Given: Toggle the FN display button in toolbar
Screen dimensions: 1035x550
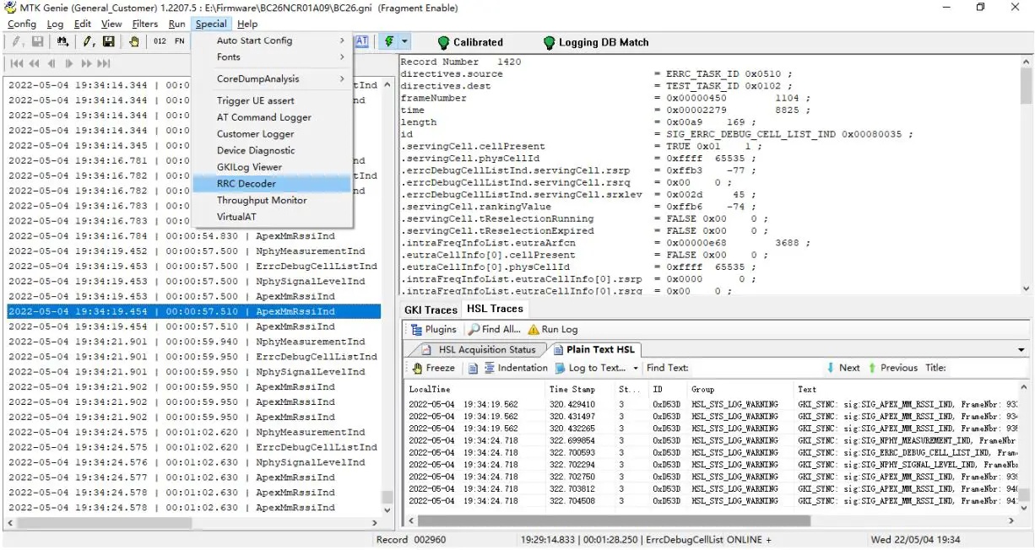Looking at the screenshot, I should [180, 41].
